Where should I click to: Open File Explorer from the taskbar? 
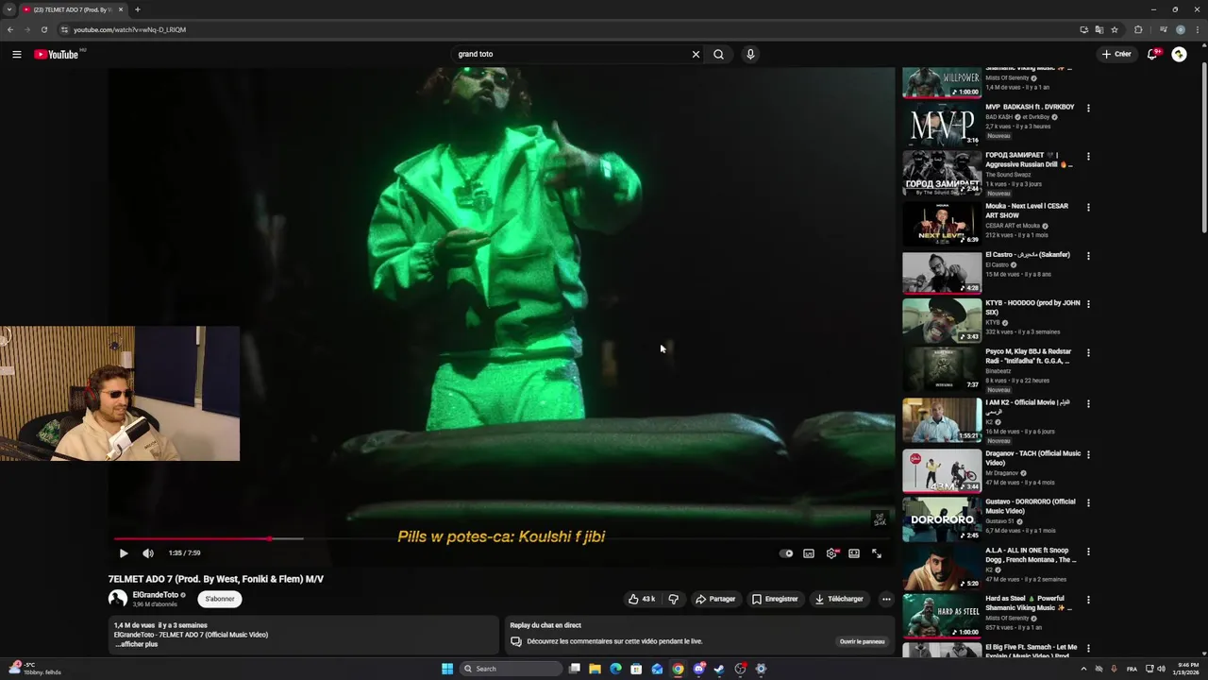[595, 669]
